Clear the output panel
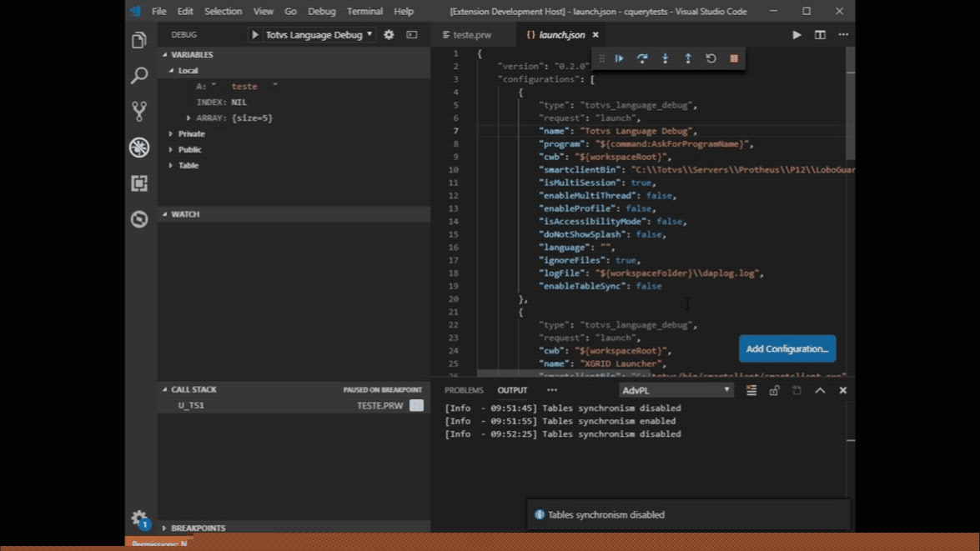 click(x=751, y=390)
